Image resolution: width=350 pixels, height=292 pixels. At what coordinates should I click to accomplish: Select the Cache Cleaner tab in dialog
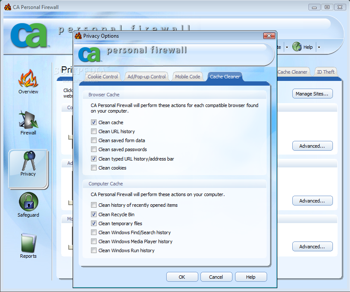[225, 77]
